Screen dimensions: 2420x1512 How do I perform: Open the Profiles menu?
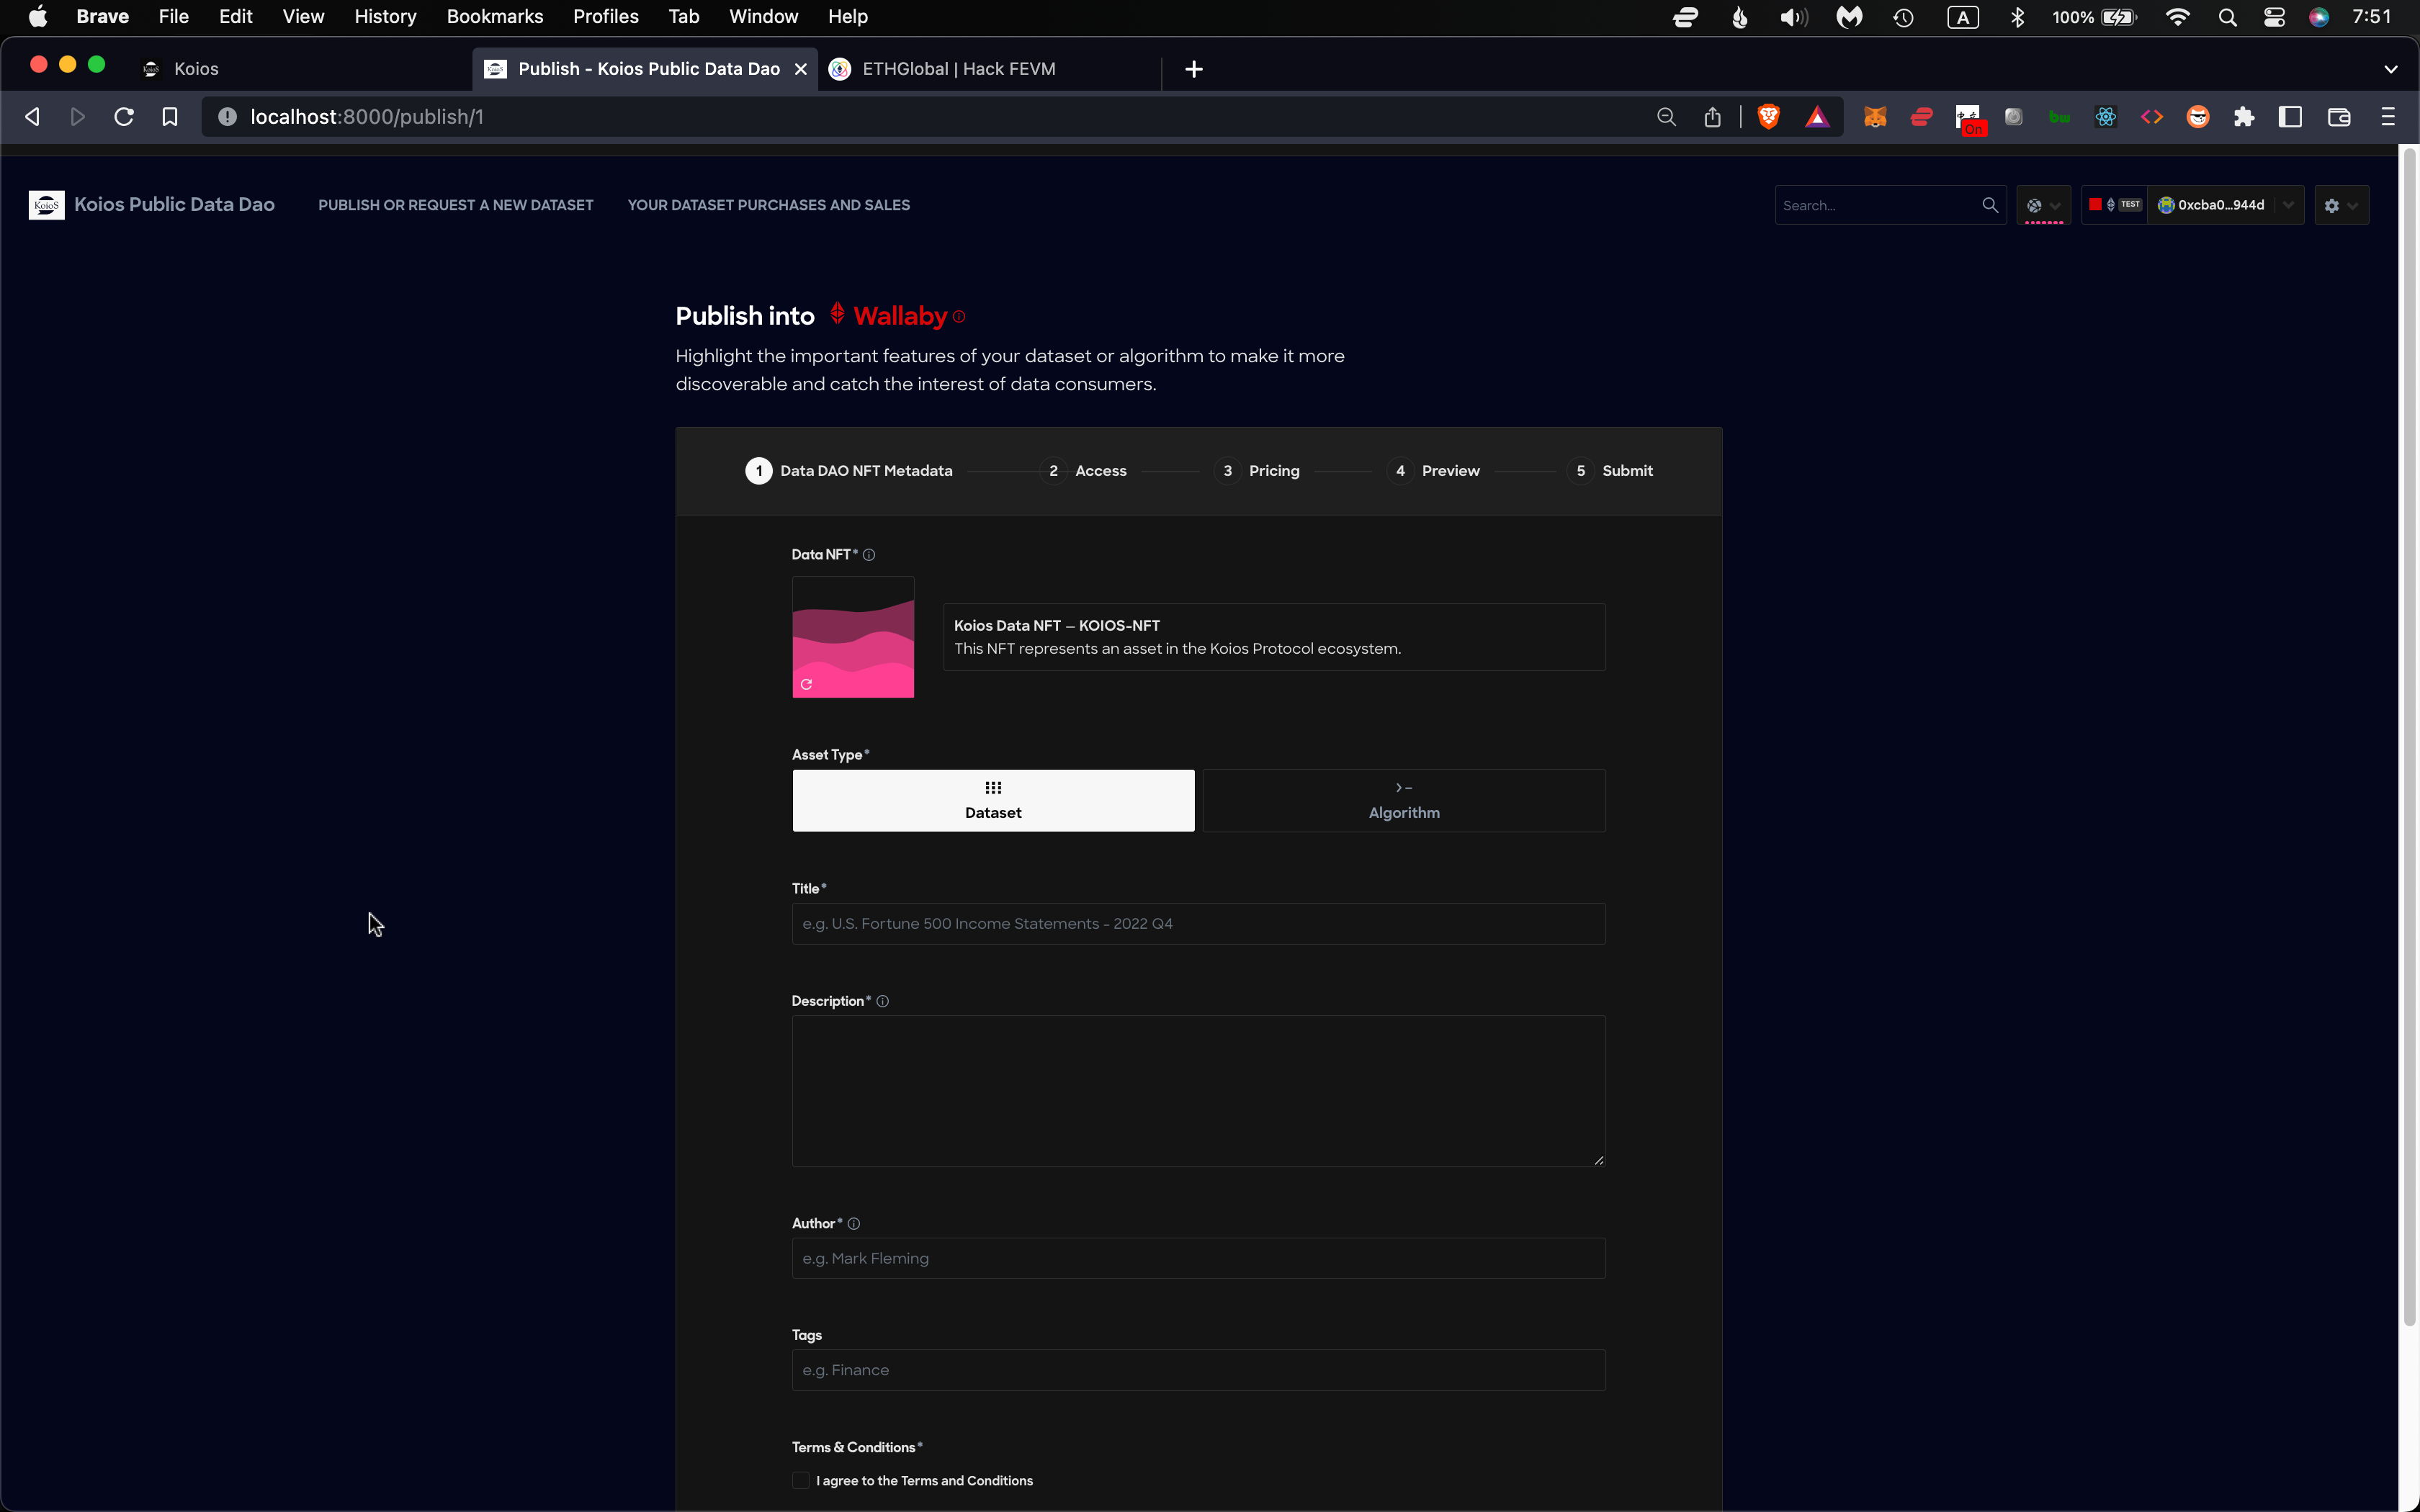[605, 17]
